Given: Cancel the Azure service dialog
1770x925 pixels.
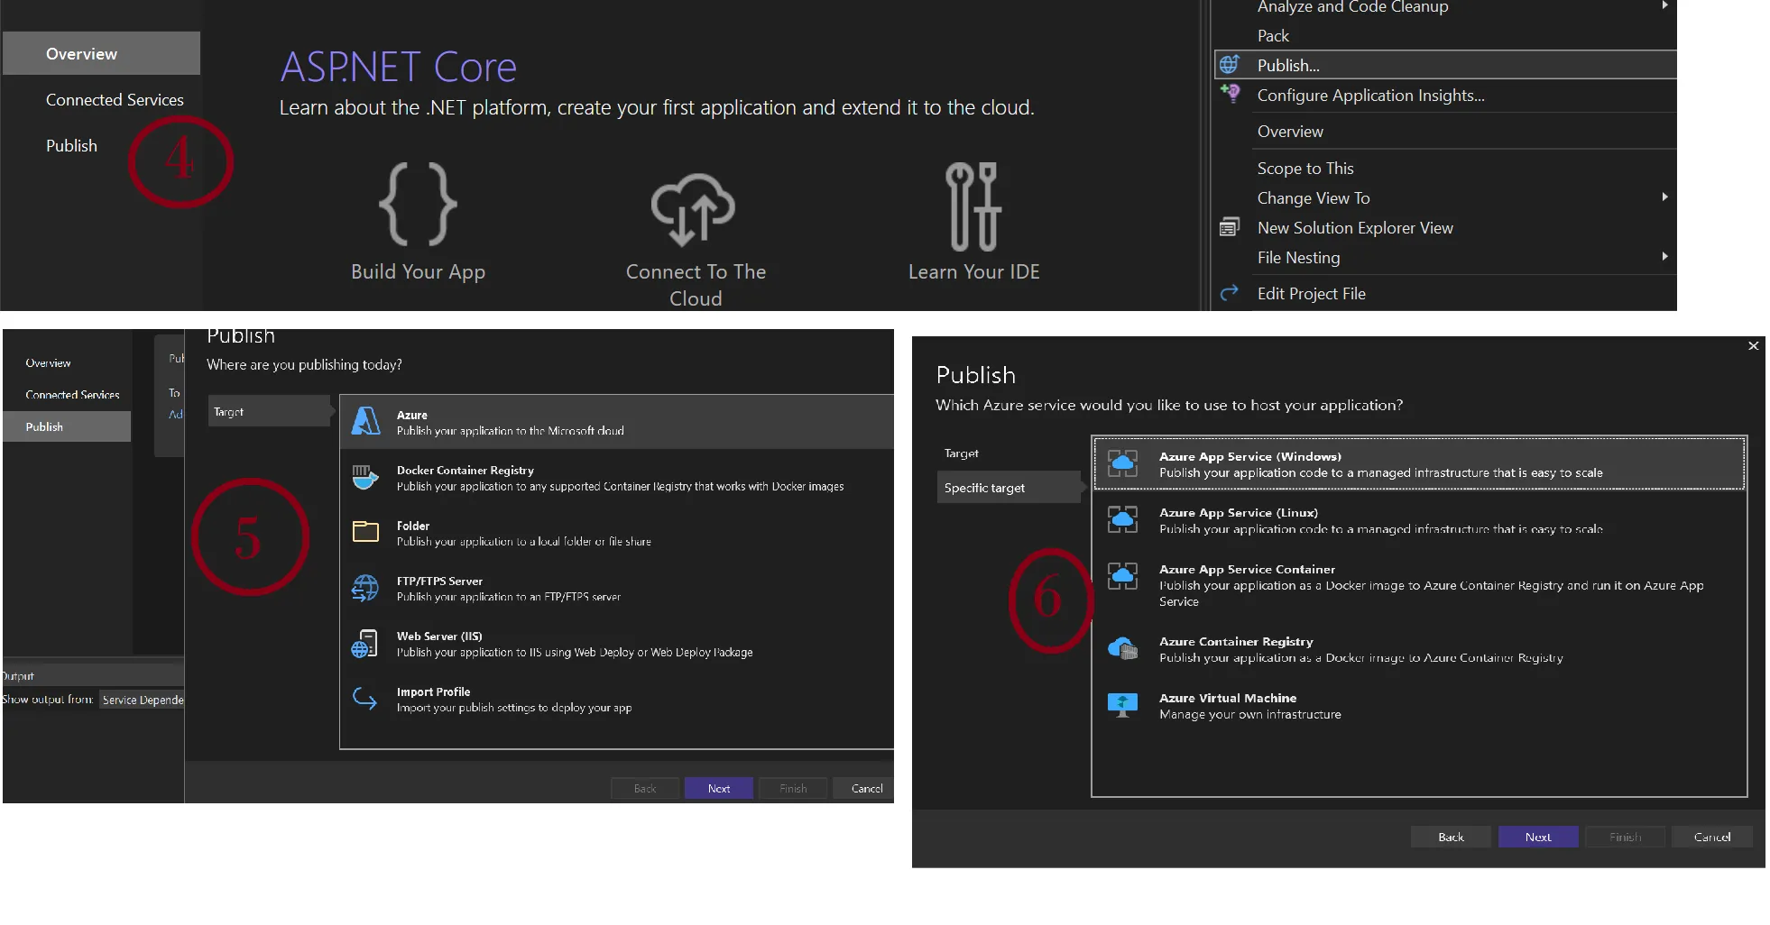Looking at the screenshot, I should click(1712, 838).
